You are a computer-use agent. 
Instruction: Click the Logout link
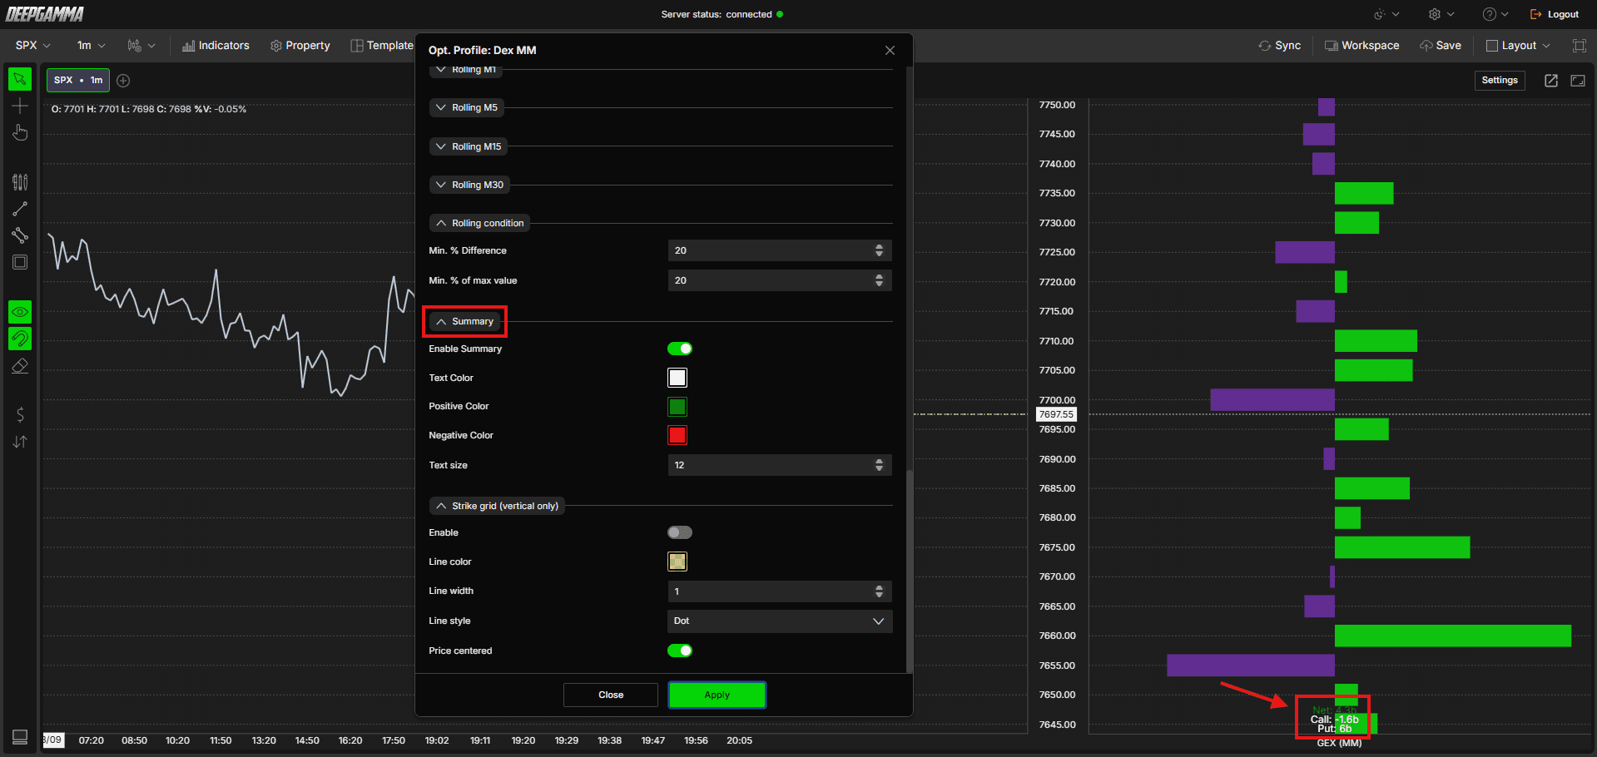1555,14
